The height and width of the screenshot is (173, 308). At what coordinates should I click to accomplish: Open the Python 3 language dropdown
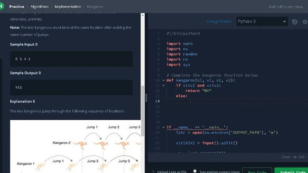tap(262, 21)
